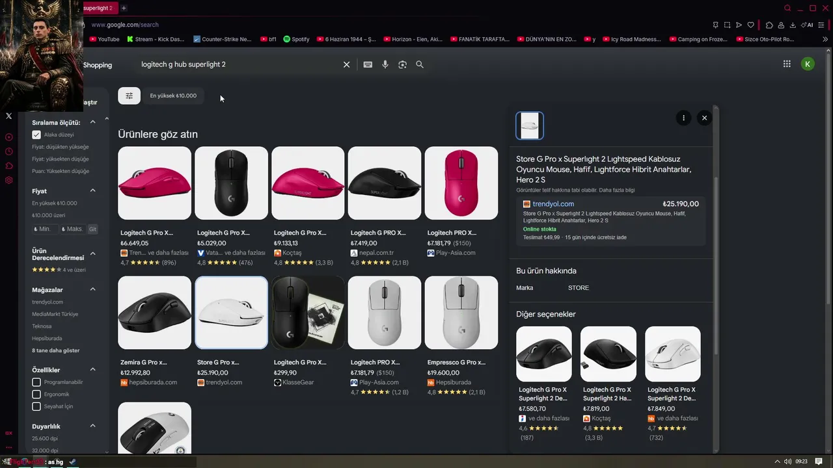This screenshot has height=468, width=833.
Task: Click the En yüksek ₺10.000 filter chip
Action: 173,96
